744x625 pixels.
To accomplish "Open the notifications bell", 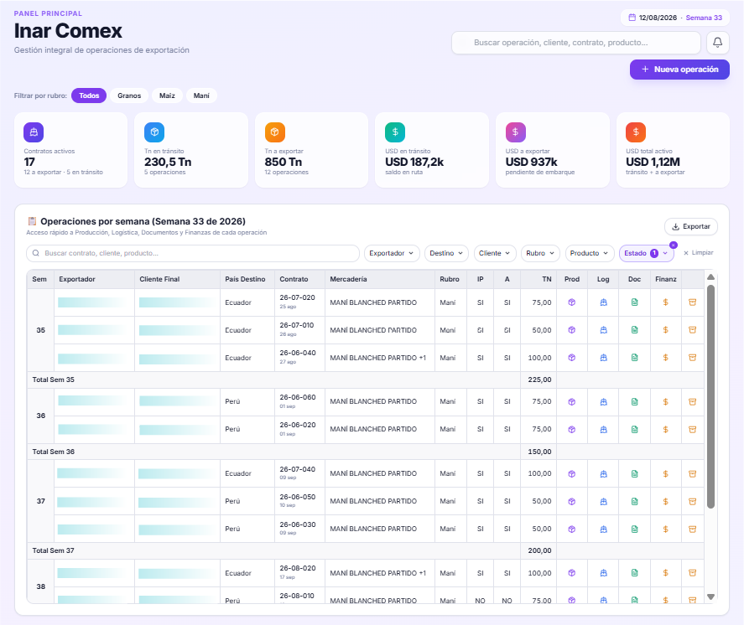I will click(717, 43).
